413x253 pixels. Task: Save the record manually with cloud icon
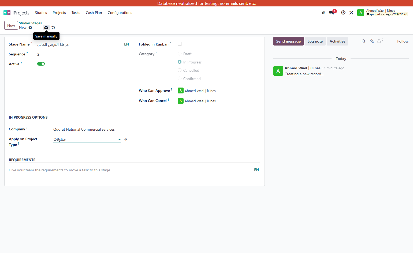tap(46, 28)
